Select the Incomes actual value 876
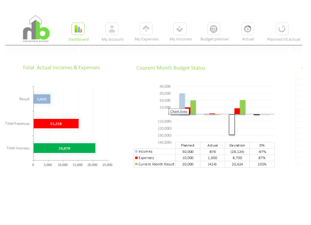 [x=213, y=152]
